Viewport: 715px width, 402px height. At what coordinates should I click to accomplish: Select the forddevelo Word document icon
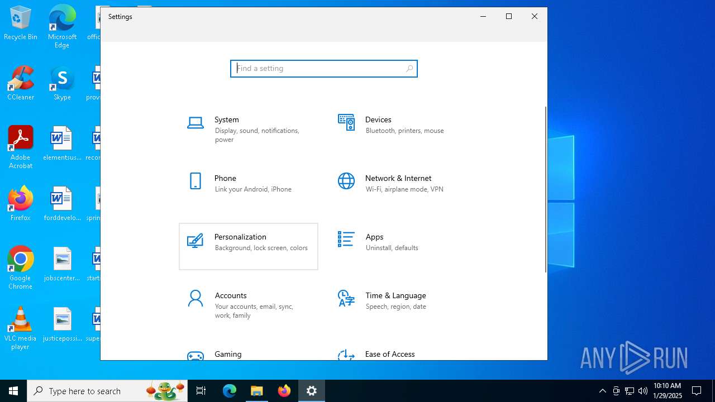point(62,204)
